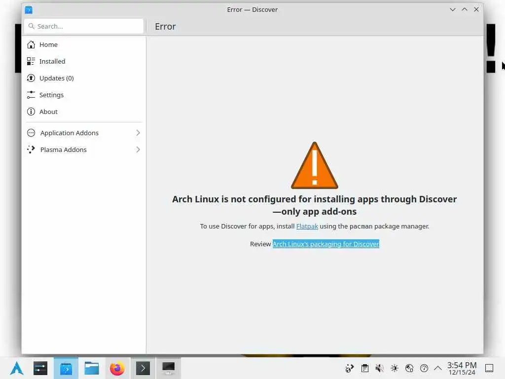The width and height of the screenshot is (505, 379).
Task: Click the About info icon in sidebar
Action: [31, 112]
